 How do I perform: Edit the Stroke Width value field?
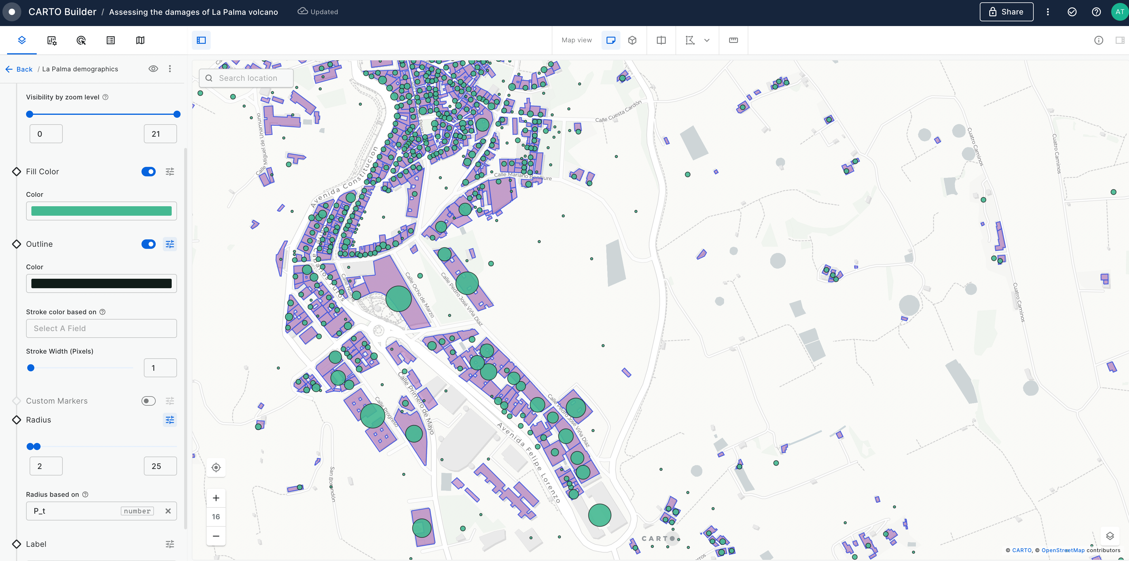[x=160, y=368]
